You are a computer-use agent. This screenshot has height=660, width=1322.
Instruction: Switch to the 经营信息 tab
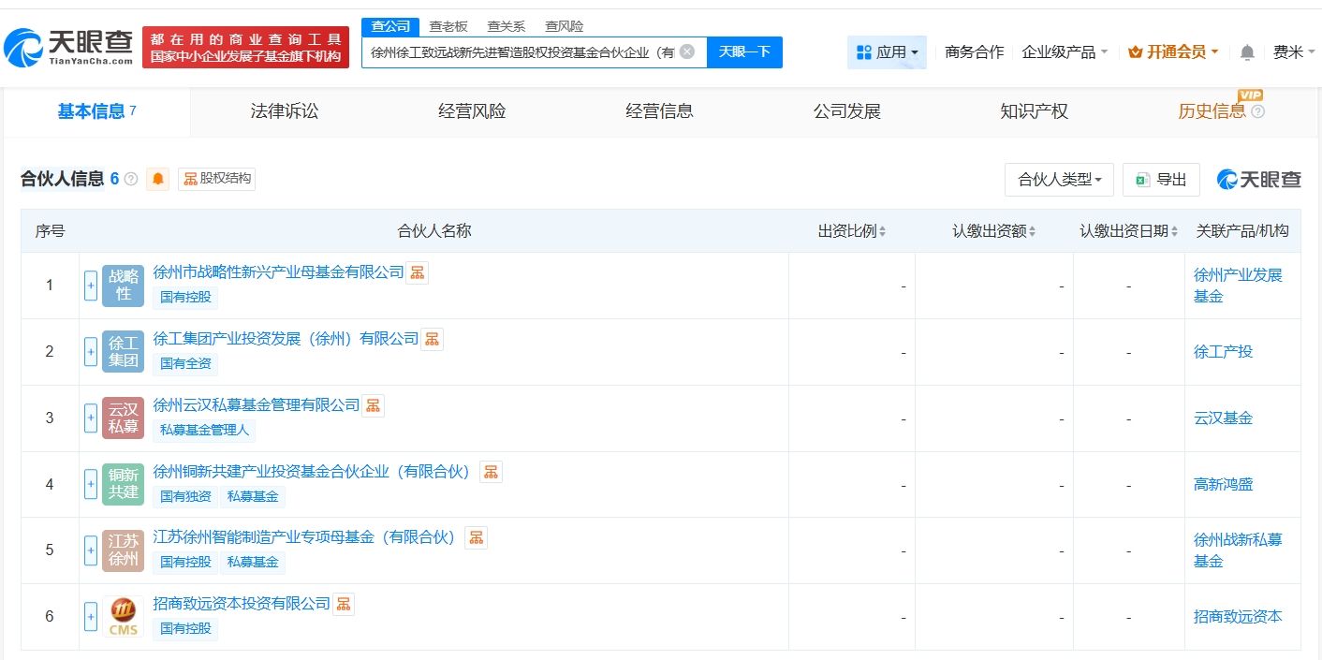tap(659, 111)
